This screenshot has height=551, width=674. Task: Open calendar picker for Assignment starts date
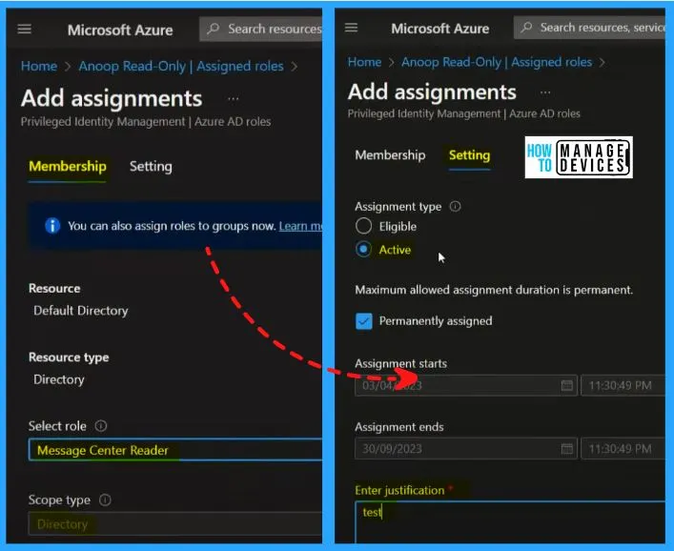click(x=567, y=385)
